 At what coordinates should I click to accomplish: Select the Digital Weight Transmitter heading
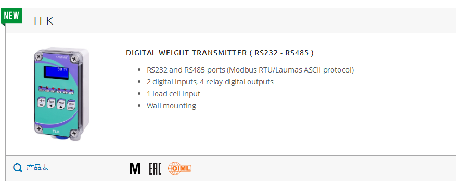click(x=220, y=53)
